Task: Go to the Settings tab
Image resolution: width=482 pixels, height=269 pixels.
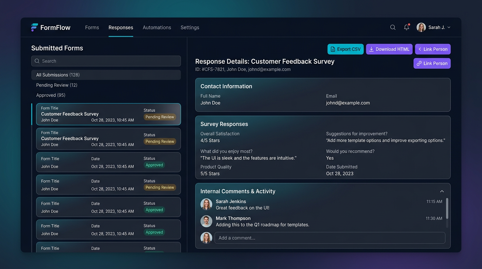Action: tap(190, 27)
